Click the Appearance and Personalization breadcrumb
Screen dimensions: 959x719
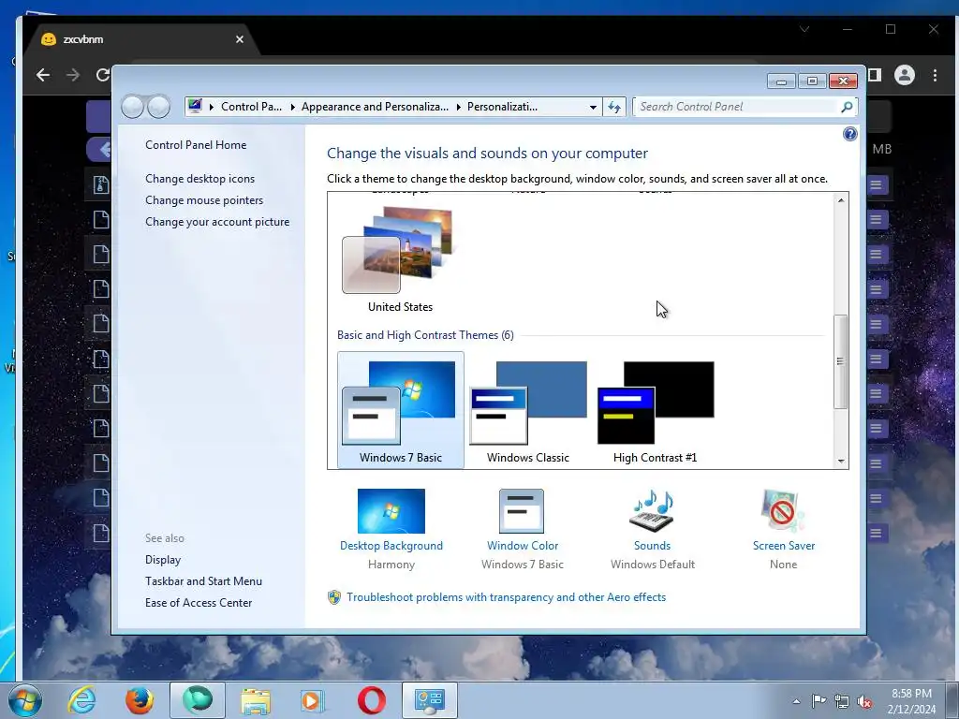(x=375, y=107)
